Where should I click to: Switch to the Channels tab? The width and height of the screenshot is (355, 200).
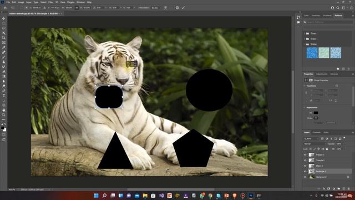pyautogui.click(x=316, y=132)
